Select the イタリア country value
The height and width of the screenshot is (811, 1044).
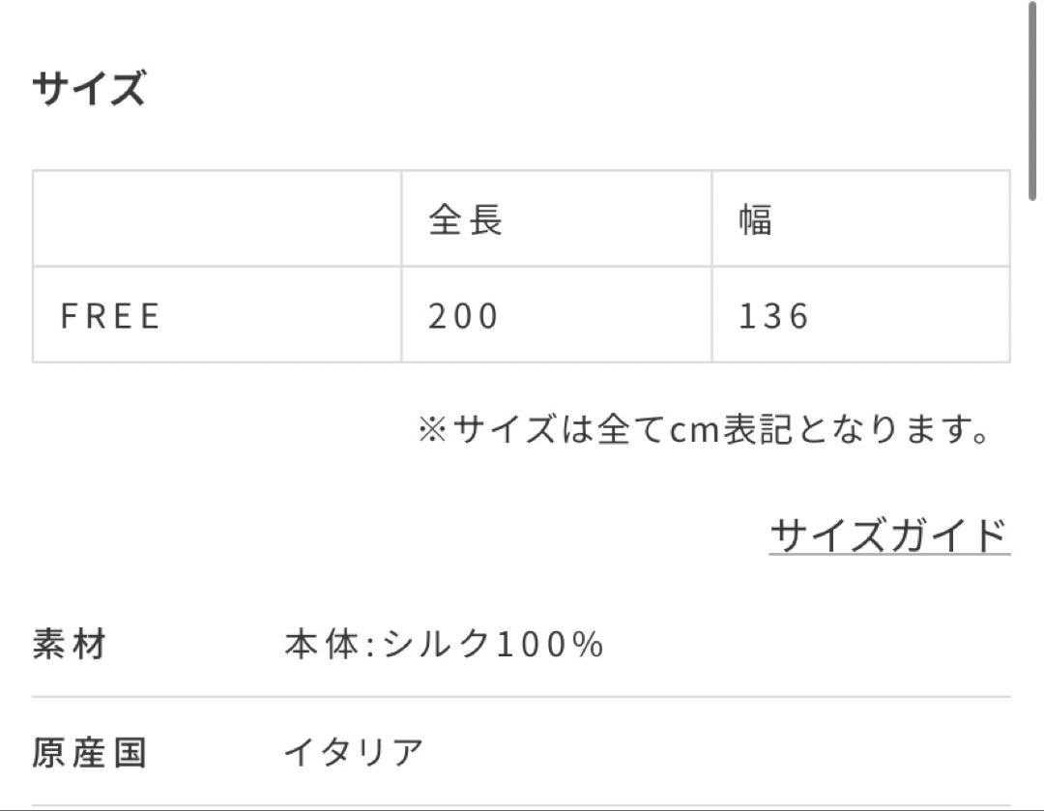click(x=354, y=752)
